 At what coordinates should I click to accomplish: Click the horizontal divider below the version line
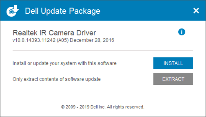coord(103,50)
